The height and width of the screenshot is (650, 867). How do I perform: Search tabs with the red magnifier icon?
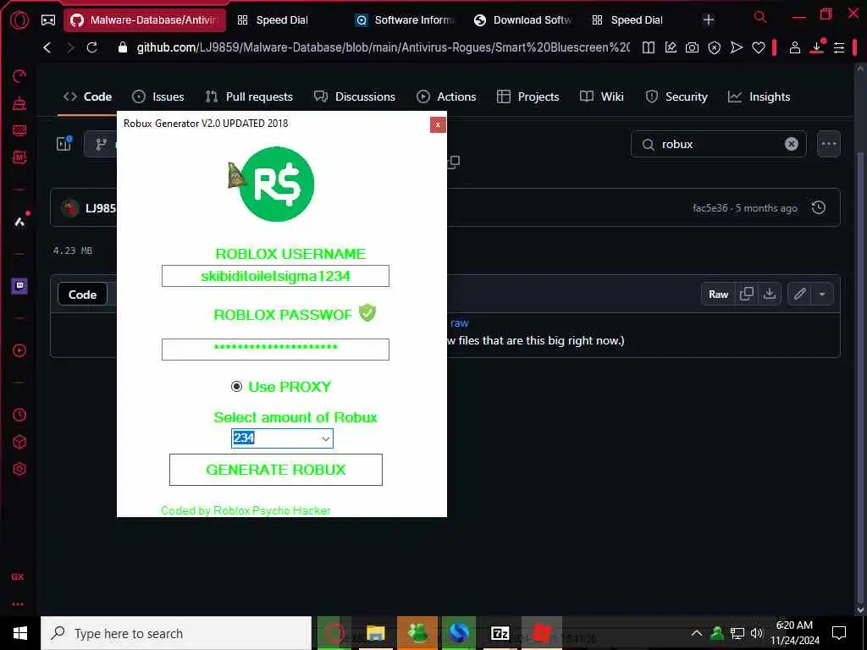click(x=760, y=17)
